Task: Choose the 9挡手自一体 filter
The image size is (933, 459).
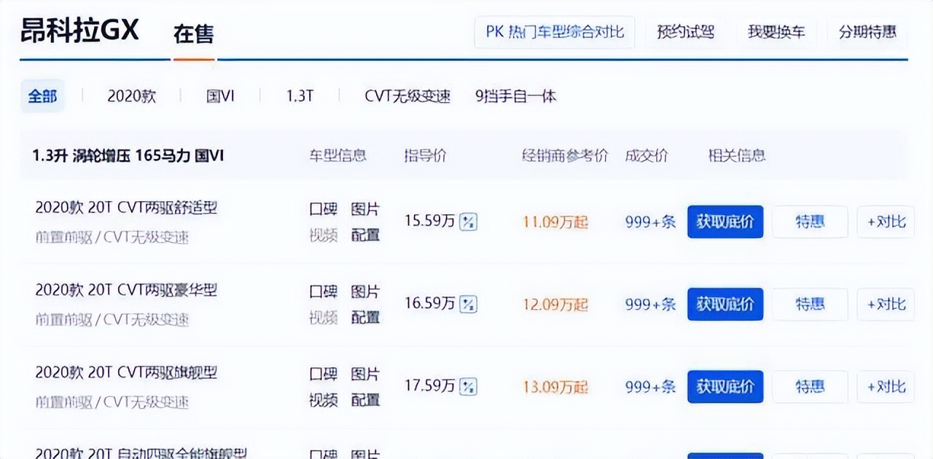Action: pos(515,95)
